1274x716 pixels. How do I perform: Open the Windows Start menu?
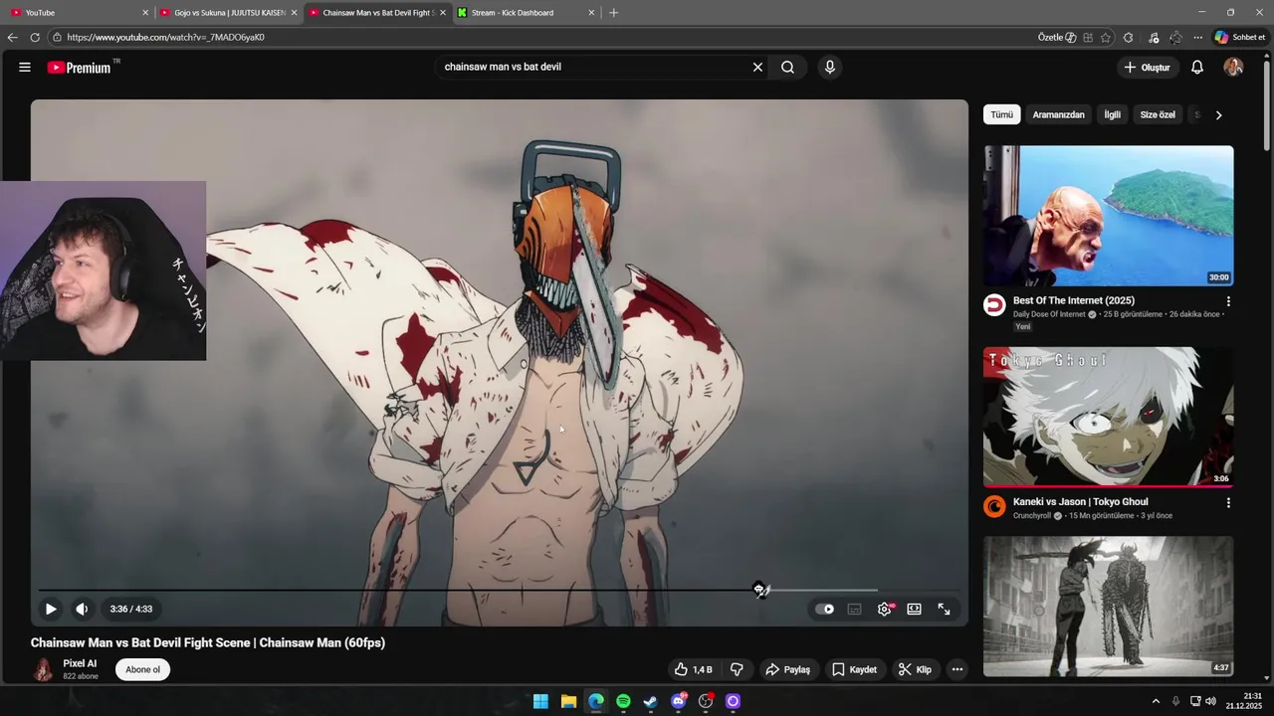(x=540, y=701)
